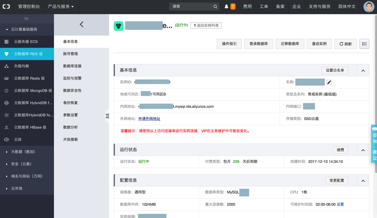
Task: Open 备案 in top bar
Action: coord(280,6)
